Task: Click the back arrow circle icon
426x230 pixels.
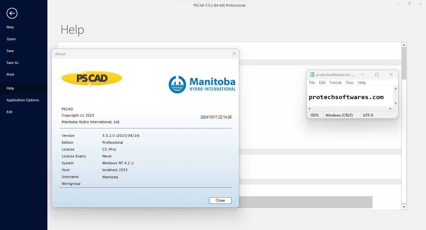Action: click(x=12, y=13)
